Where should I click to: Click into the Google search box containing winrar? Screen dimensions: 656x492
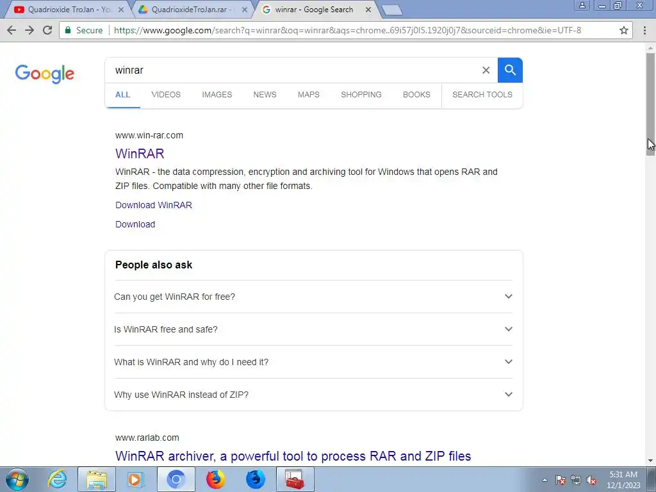point(293,70)
